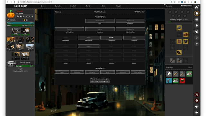
Task: Click the Health progress bar
Action: (20, 25)
